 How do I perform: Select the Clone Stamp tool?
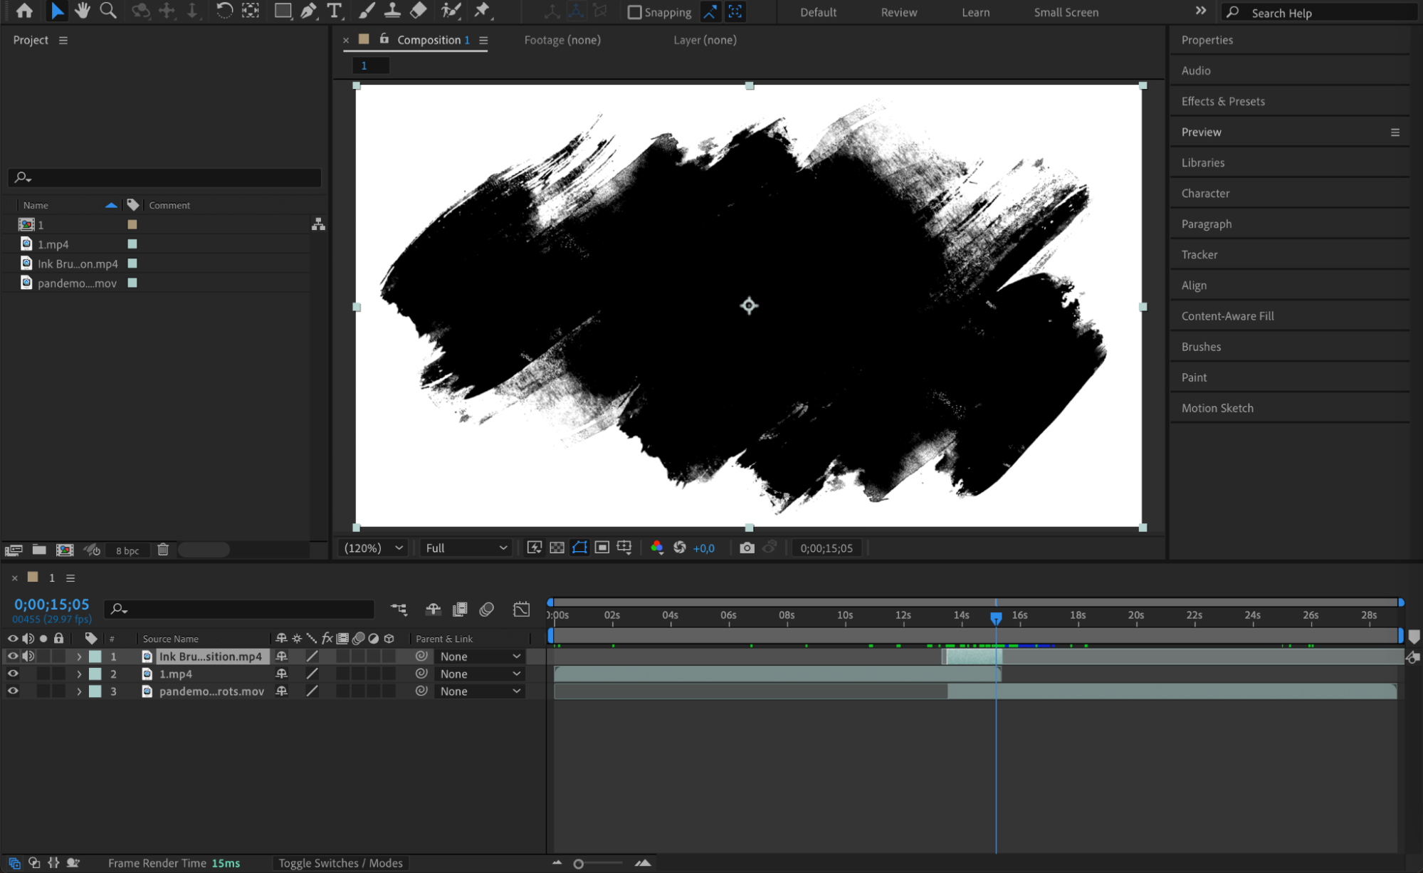(392, 11)
